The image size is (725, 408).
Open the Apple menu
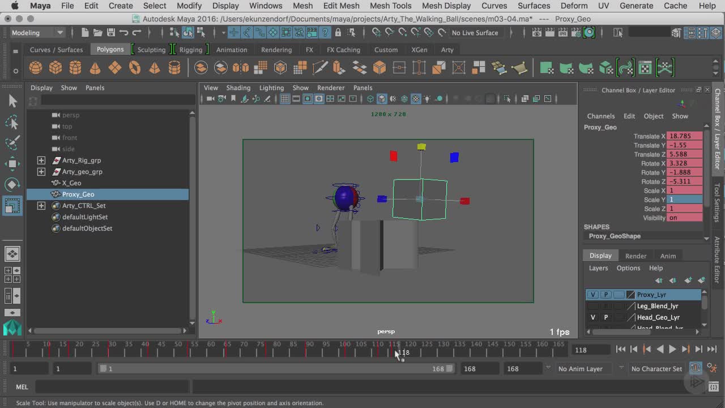pos(14,6)
